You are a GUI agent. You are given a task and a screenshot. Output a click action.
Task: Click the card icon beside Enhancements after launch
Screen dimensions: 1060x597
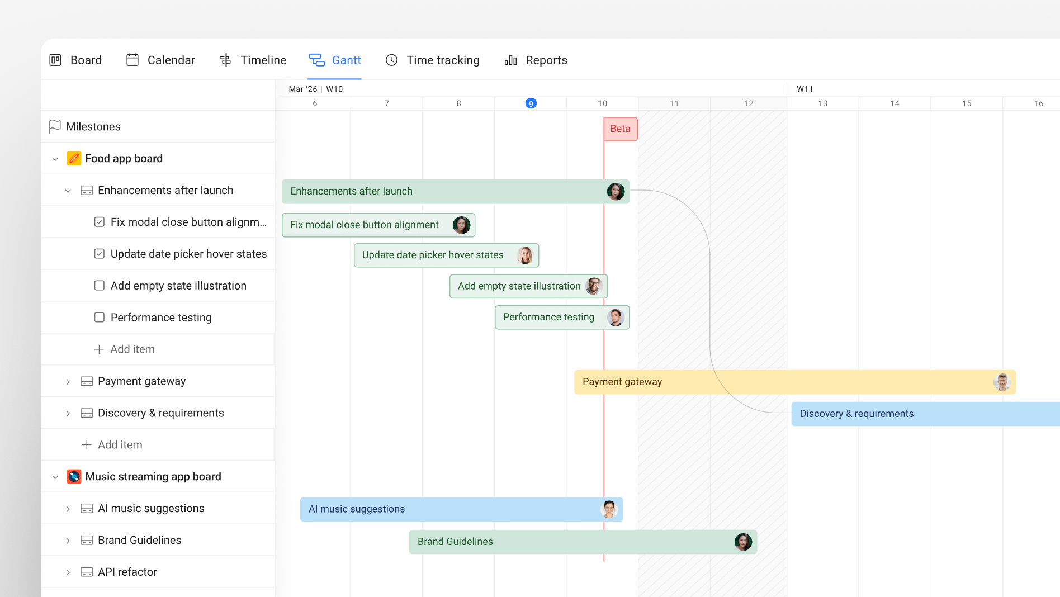click(87, 191)
